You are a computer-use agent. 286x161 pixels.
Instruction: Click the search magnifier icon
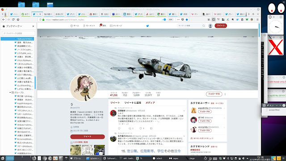point(204,26)
